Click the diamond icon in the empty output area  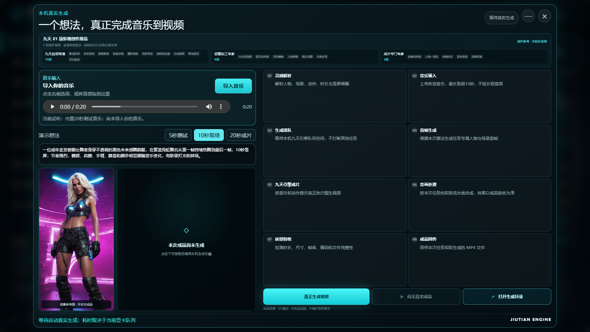[x=186, y=231]
